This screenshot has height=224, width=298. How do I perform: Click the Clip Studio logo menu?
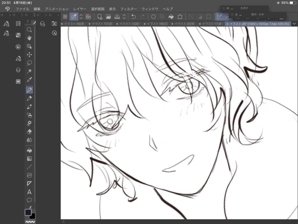[x=7, y=9]
